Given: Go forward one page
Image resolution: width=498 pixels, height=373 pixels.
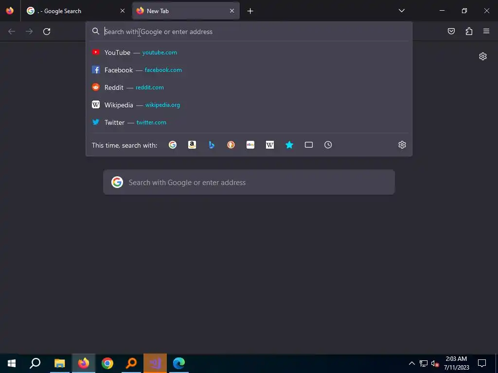Looking at the screenshot, I should (29, 32).
